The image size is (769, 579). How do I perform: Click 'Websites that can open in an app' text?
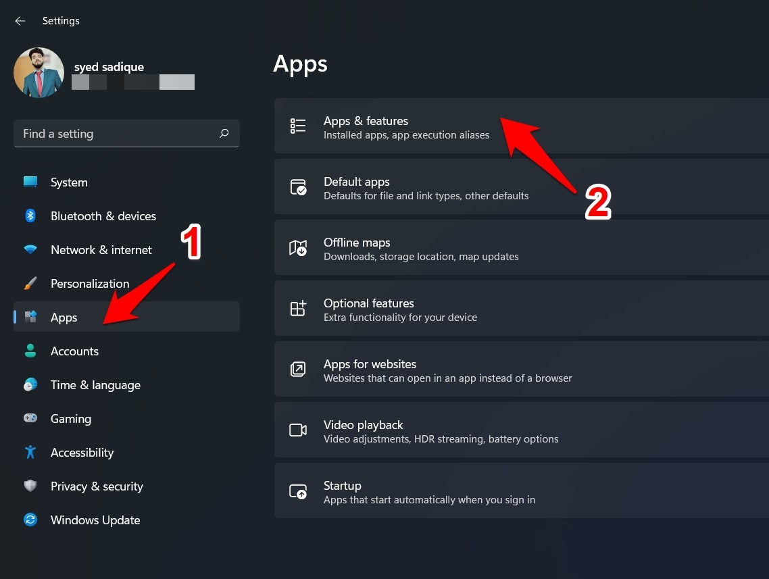[x=448, y=378]
